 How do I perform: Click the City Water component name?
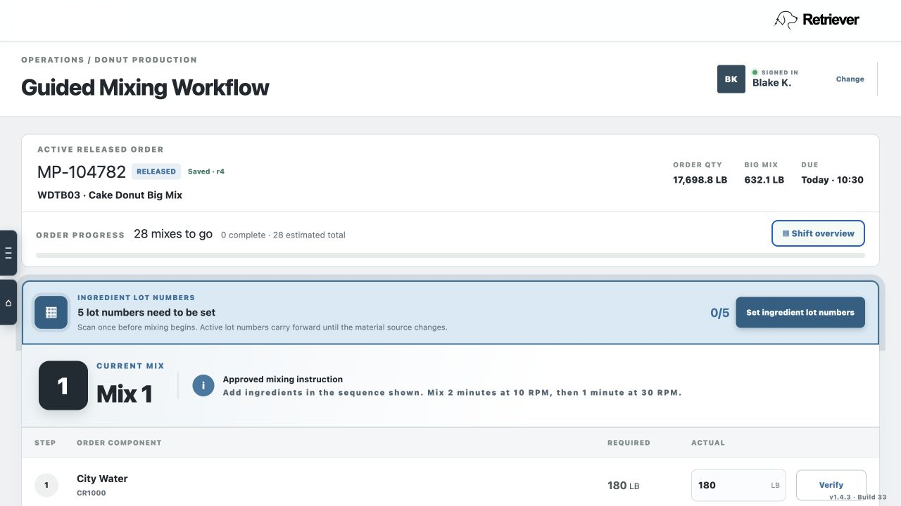tap(102, 479)
